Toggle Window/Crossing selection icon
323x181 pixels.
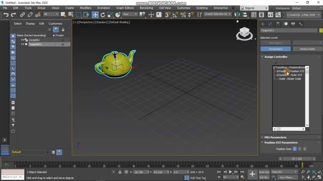pos(86,15)
